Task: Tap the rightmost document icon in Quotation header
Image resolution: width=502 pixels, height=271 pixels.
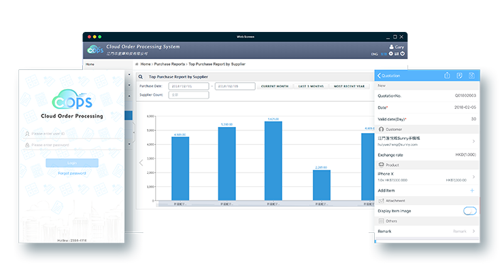Action: [471, 75]
